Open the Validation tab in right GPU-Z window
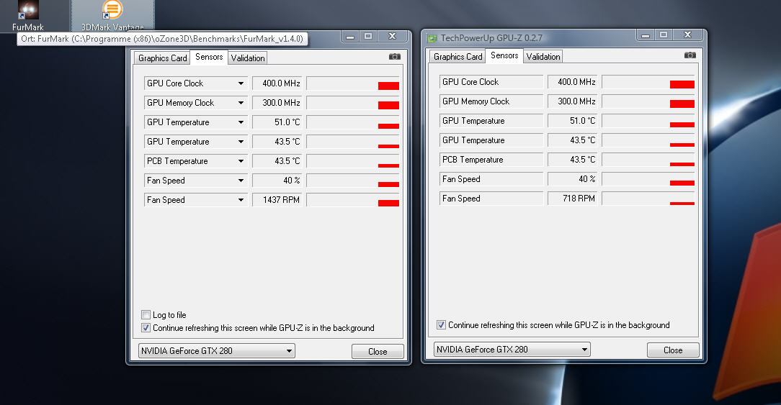The image size is (781, 405). 543,56
